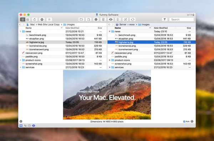Uncheck the Auto preview checkbox
Image resolution: width=214 pixels, height=141 pixels.
[x=184, y=121]
